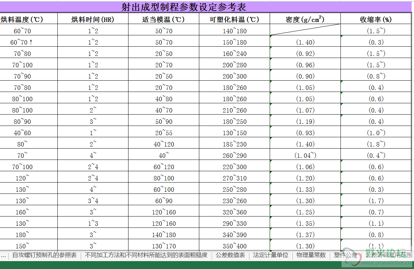This screenshot has width=414, height=269.
Task: Click the 可塑化料温(℃) column header
Action: [235, 19]
